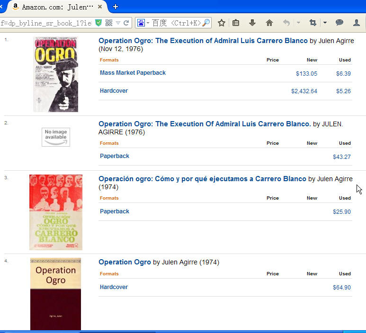Click the Formats heading of result 1

point(109,60)
